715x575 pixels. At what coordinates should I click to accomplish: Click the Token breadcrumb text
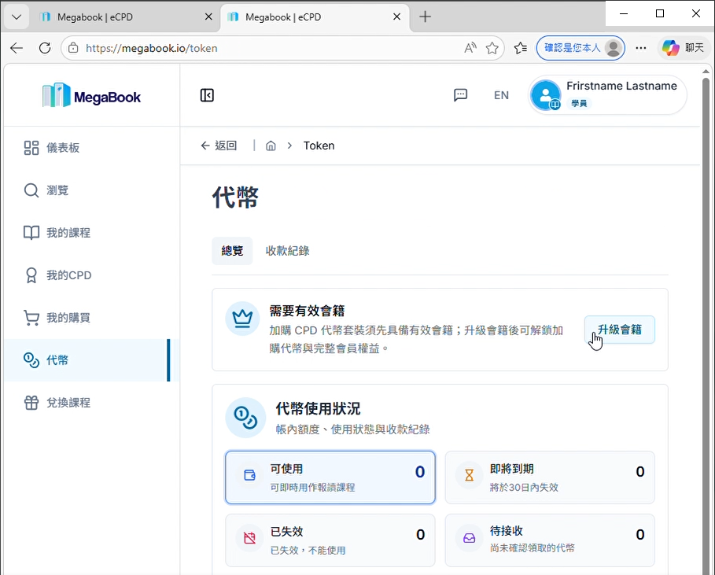click(319, 146)
